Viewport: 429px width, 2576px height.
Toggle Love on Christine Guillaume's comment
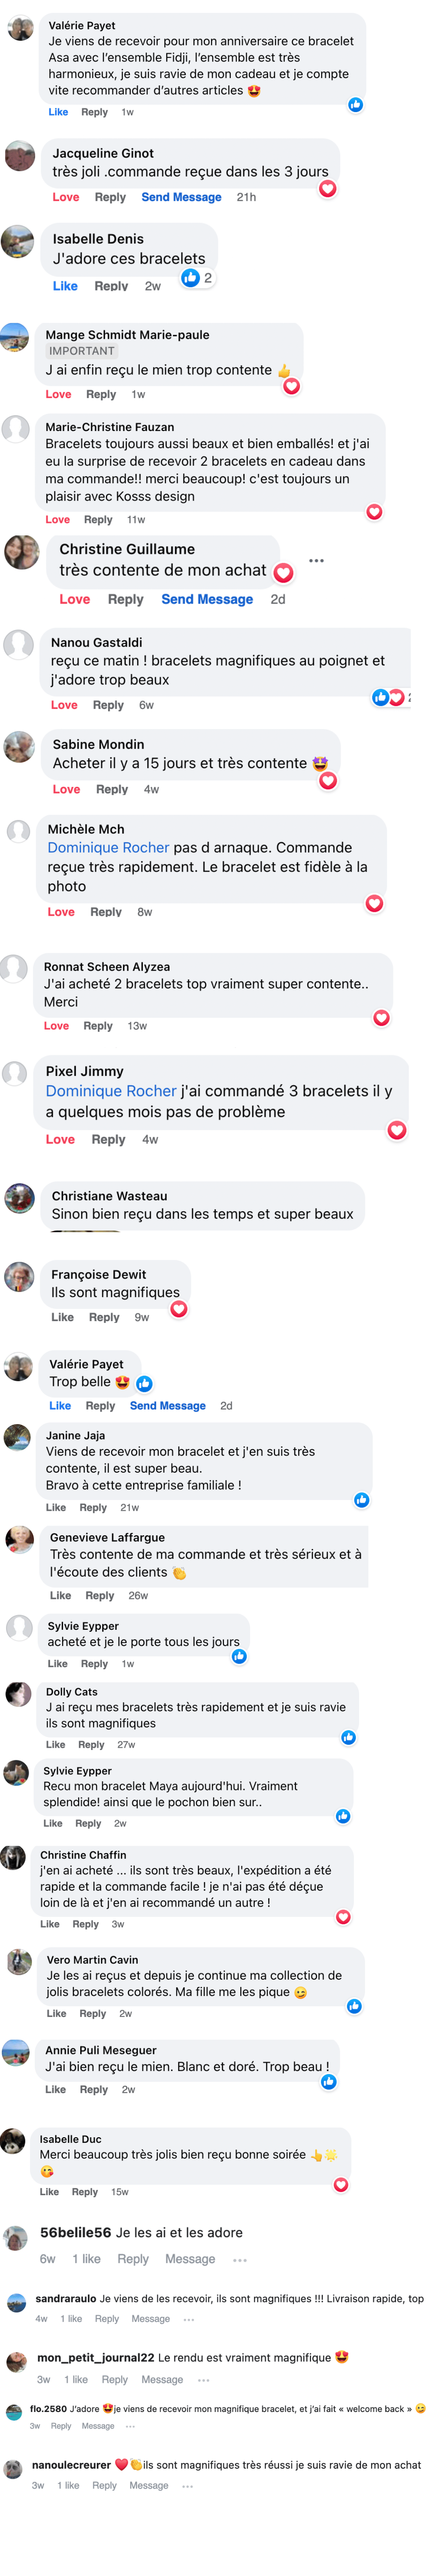tap(74, 599)
